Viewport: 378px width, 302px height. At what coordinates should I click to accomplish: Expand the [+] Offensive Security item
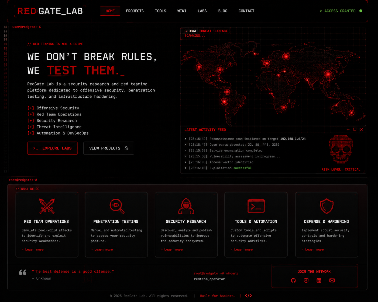53,108
